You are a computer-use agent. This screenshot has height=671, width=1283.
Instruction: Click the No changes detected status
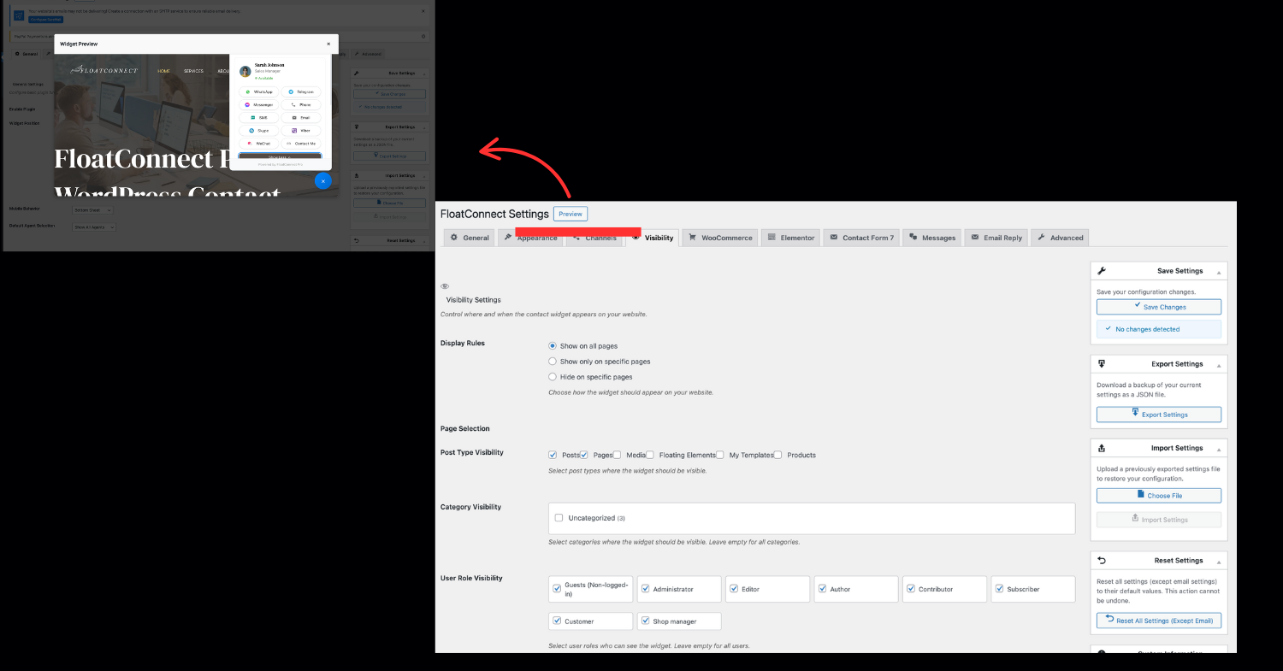1159,329
